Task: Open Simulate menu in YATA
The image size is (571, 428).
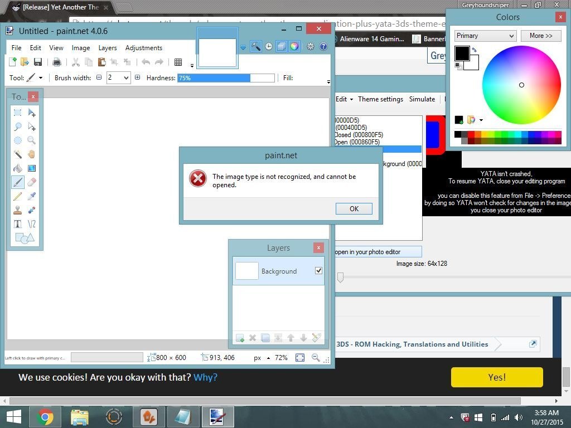Action: coord(422,99)
